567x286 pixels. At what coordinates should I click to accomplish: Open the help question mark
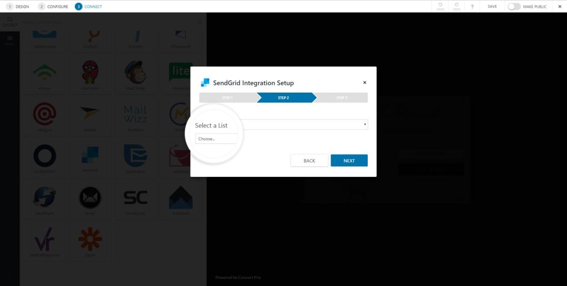[x=472, y=7]
